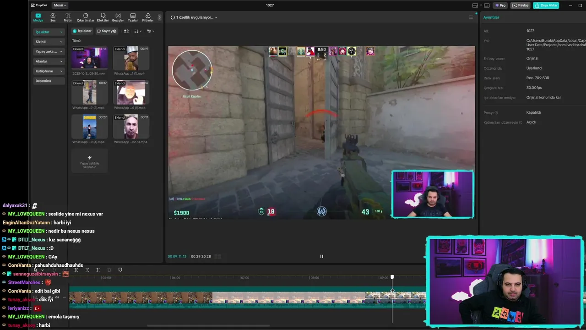This screenshot has height=330, width=586.
Task: Click the delete right trim tool
Action: (98, 269)
